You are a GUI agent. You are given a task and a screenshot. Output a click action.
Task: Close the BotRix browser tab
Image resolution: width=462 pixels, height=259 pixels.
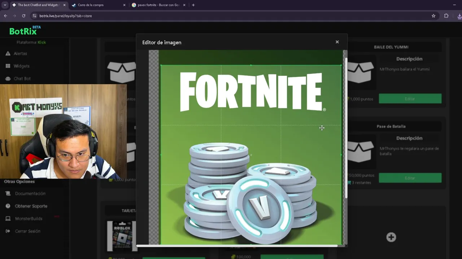64,5
